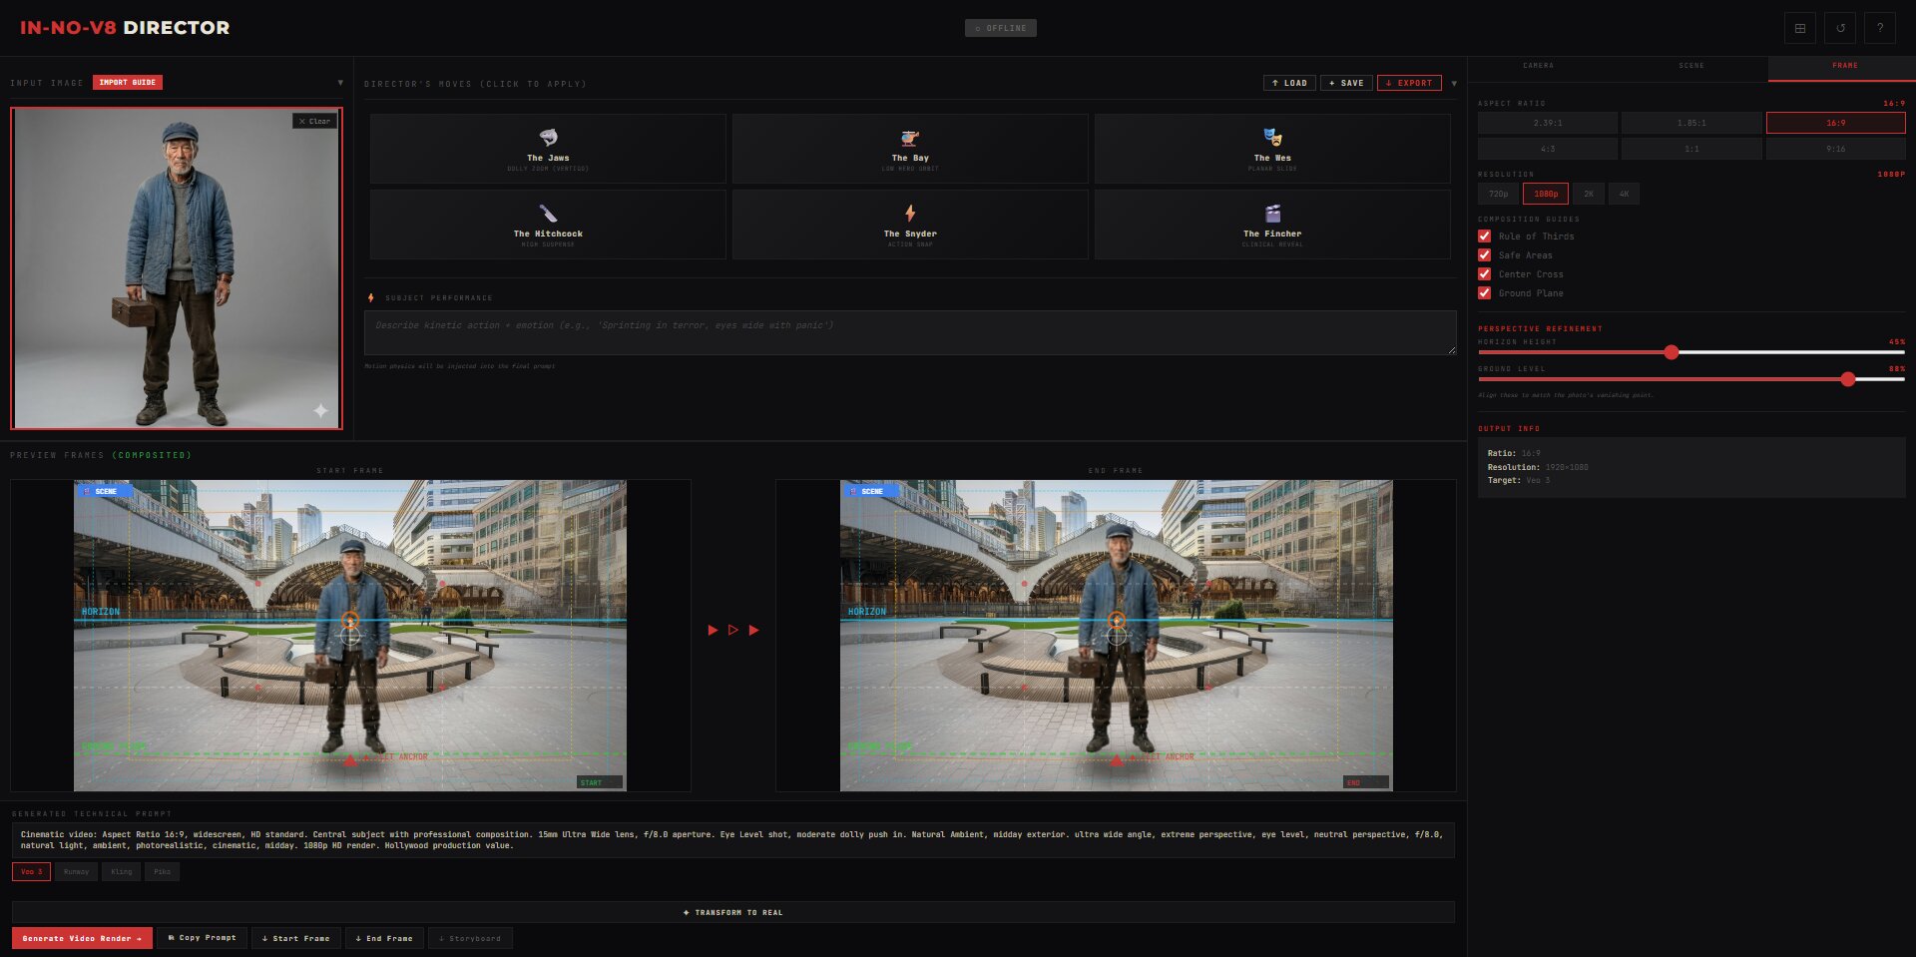1916x957 pixels.
Task: Click the refresh icon top right
Action: (1840, 28)
